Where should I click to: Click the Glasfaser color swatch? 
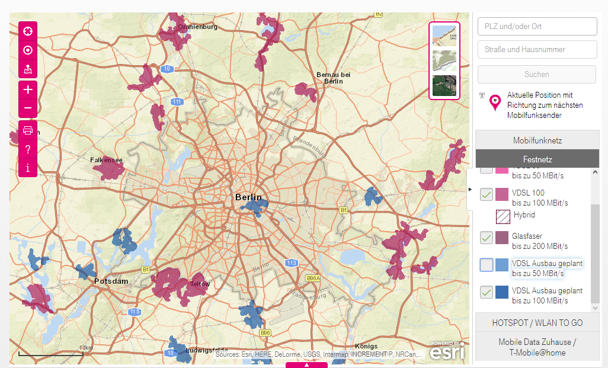(x=502, y=238)
